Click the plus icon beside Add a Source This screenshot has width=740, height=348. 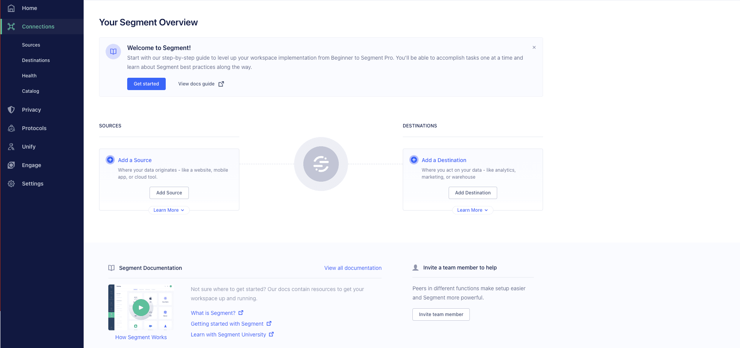(x=110, y=160)
